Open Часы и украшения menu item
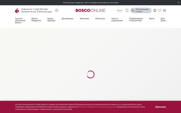Viewport: 181px width, 113px height. pos(117,20)
